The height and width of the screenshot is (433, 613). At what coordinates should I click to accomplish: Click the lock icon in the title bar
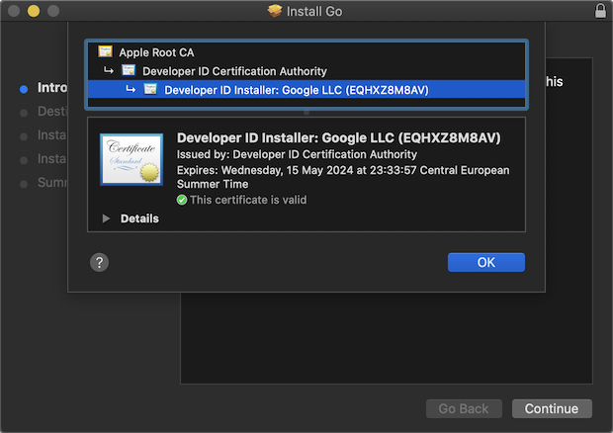600,11
